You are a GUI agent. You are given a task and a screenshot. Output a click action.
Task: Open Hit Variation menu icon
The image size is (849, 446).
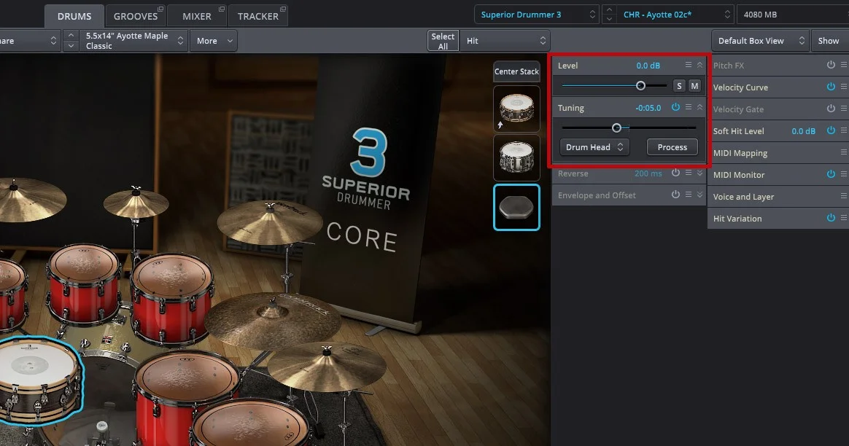pos(844,218)
